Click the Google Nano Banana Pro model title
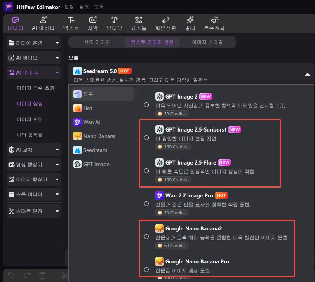315x282 pixels. coord(197,261)
